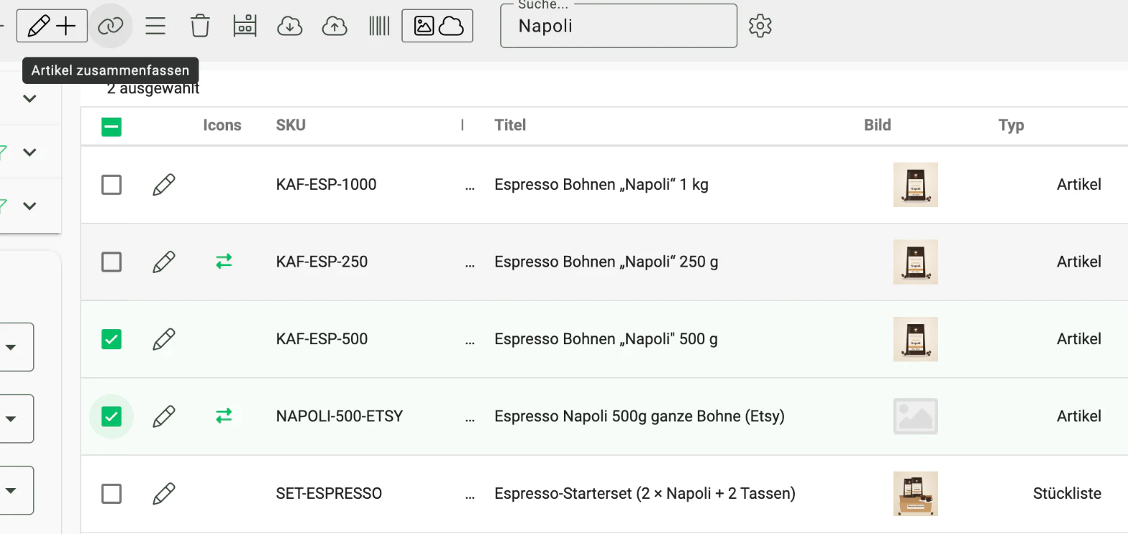Click the shelf storage toolbar icon
The width and height of the screenshot is (1128, 534).
[245, 27]
